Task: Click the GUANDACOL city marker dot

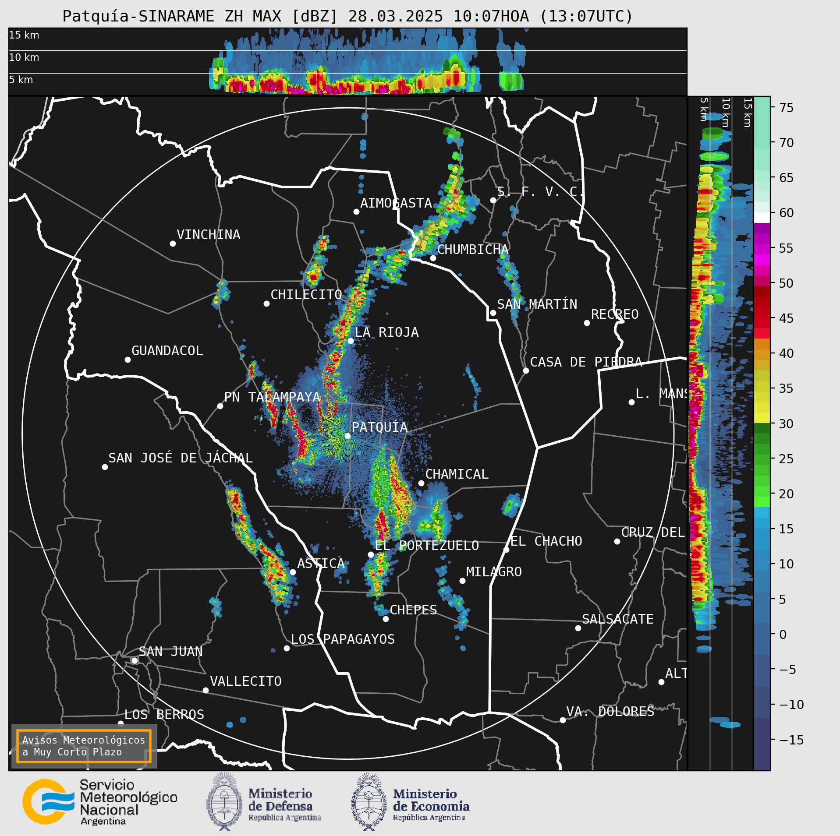Action: coord(128,360)
